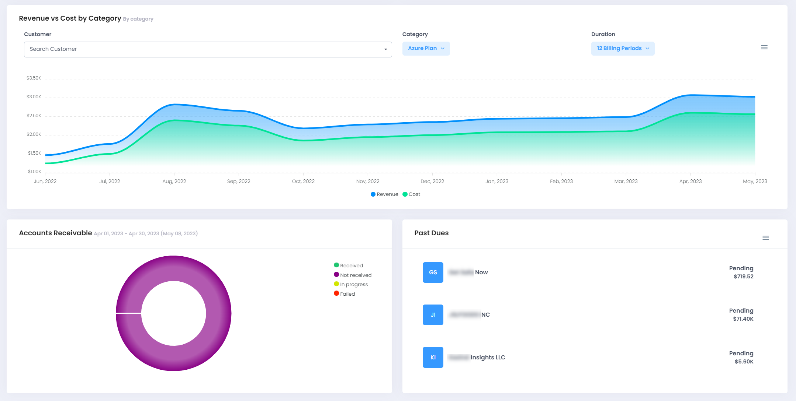Screen dimensions: 796x401
Task: Click the Apr, 2023 axis label
Action: [691, 181]
